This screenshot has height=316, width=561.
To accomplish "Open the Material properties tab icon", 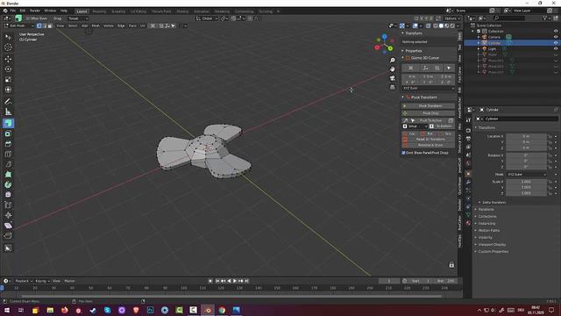I will [468, 223].
